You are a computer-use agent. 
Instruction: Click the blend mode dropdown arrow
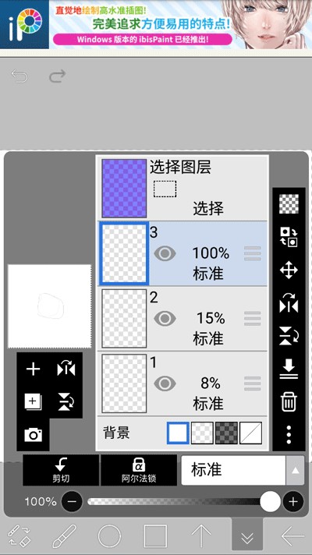point(295,470)
